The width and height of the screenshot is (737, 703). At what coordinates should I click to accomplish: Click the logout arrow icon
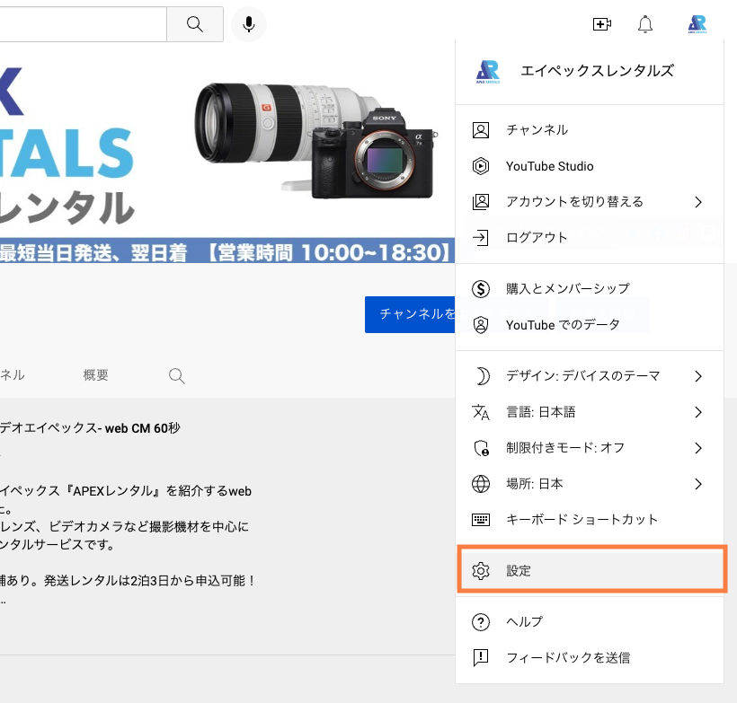tap(480, 238)
